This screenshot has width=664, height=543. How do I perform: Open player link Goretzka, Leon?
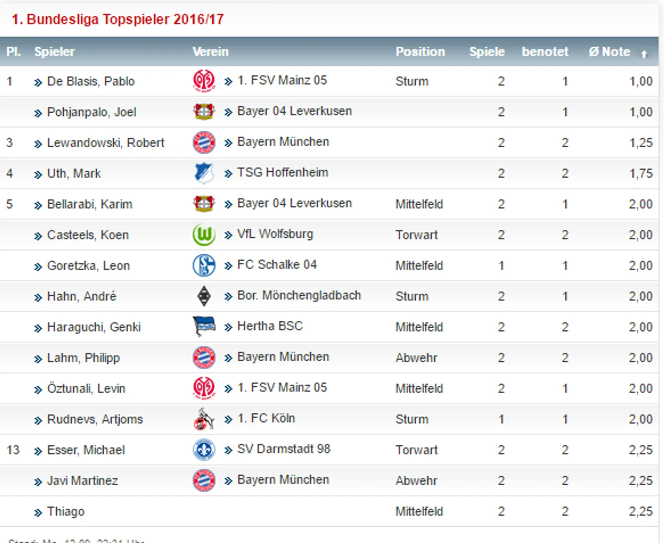(88, 265)
